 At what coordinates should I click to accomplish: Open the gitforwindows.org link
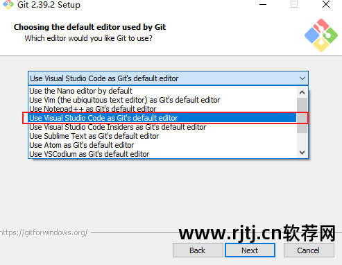coord(44,232)
